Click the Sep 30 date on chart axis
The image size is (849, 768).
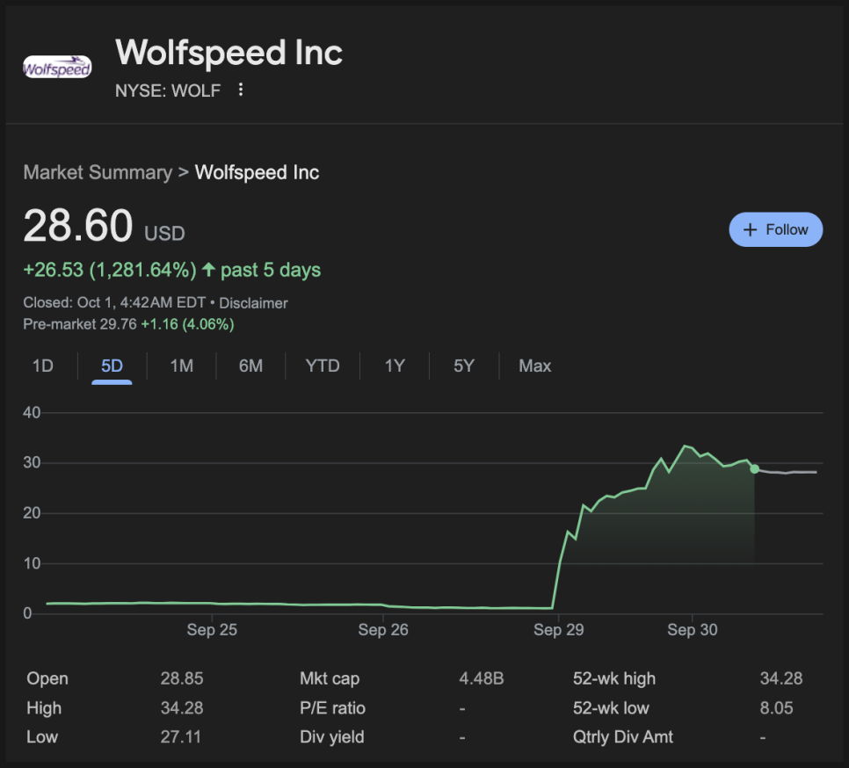[693, 630]
